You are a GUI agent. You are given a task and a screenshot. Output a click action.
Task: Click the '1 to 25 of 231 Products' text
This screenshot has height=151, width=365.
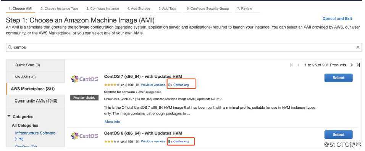point(325,65)
